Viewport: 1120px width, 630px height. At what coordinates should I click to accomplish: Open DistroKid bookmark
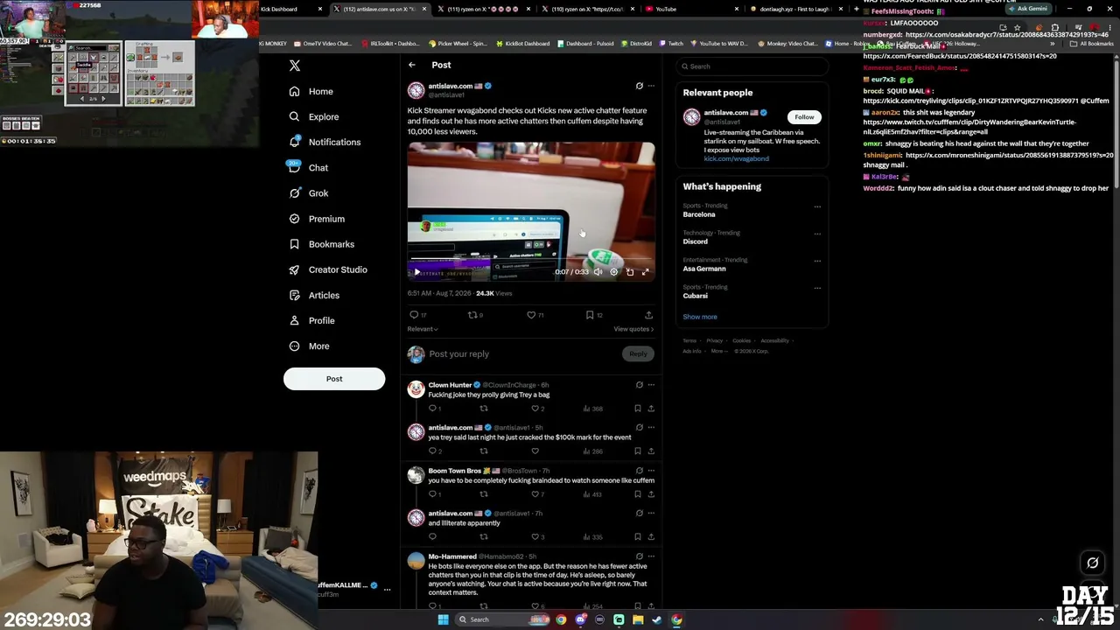click(634, 44)
